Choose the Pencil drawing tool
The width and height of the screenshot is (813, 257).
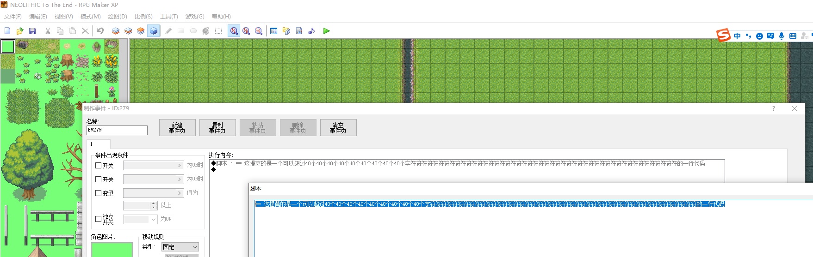(x=168, y=31)
